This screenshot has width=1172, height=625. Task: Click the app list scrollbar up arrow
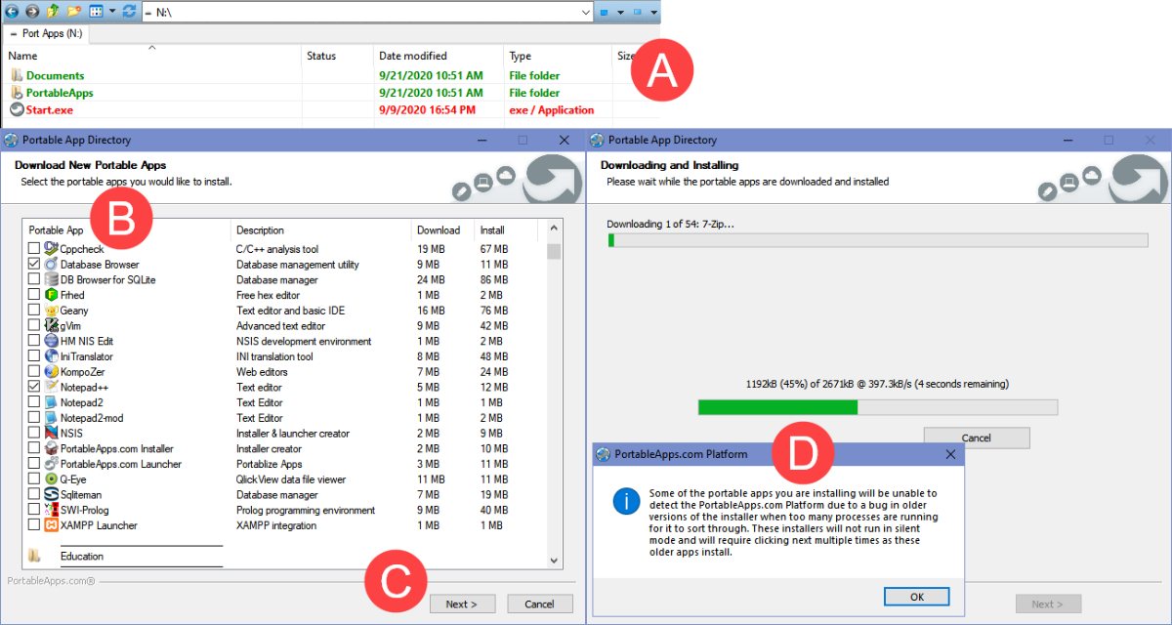pyautogui.click(x=554, y=230)
